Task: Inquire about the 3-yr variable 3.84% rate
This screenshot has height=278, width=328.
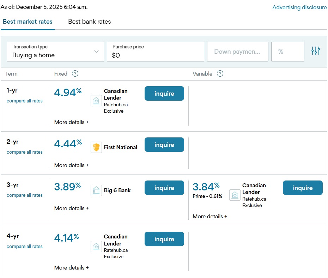Action: pyautogui.click(x=302, y=188)
